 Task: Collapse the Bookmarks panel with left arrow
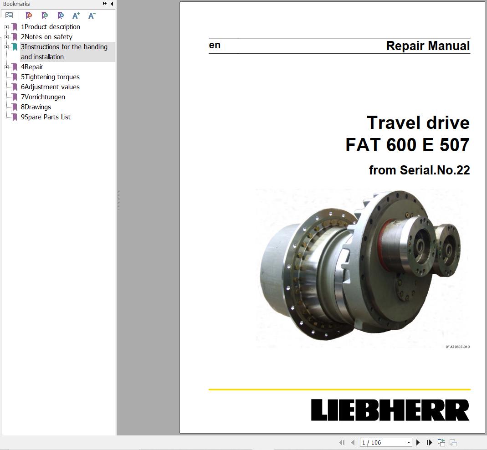click(112, 4)
